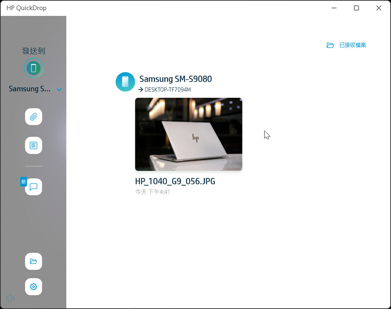Screen dimensions: 391x309
Task: Open the HP laptop photo thumbnail
Action: (189, 134)
